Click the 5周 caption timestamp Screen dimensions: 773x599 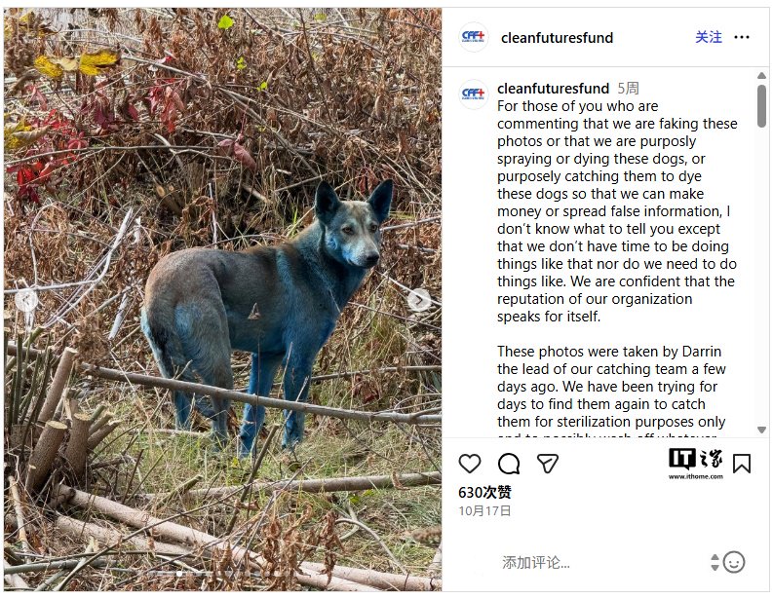[x=628, y=89]
